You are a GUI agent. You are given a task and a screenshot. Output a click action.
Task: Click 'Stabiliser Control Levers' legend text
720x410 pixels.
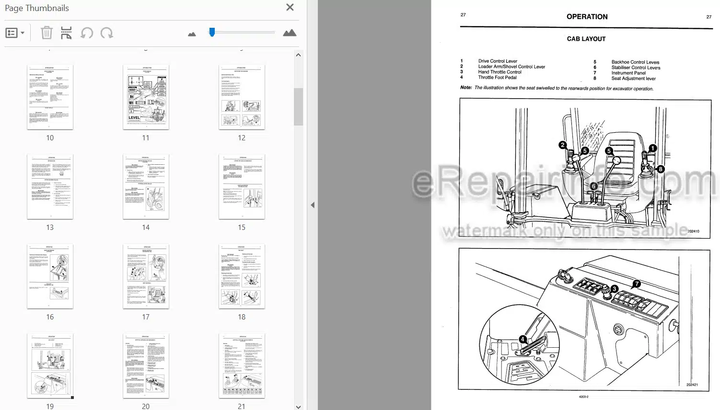coord(636,68)
